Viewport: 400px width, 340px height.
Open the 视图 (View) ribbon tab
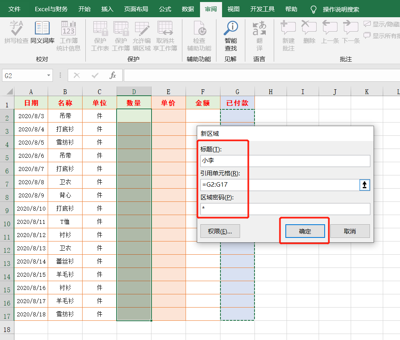click(x=234, y=9)
